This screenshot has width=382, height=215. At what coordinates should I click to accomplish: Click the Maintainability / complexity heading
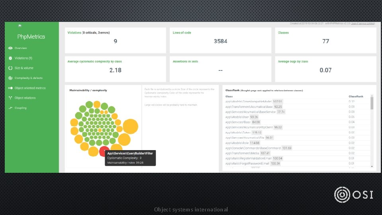[88, 90]
